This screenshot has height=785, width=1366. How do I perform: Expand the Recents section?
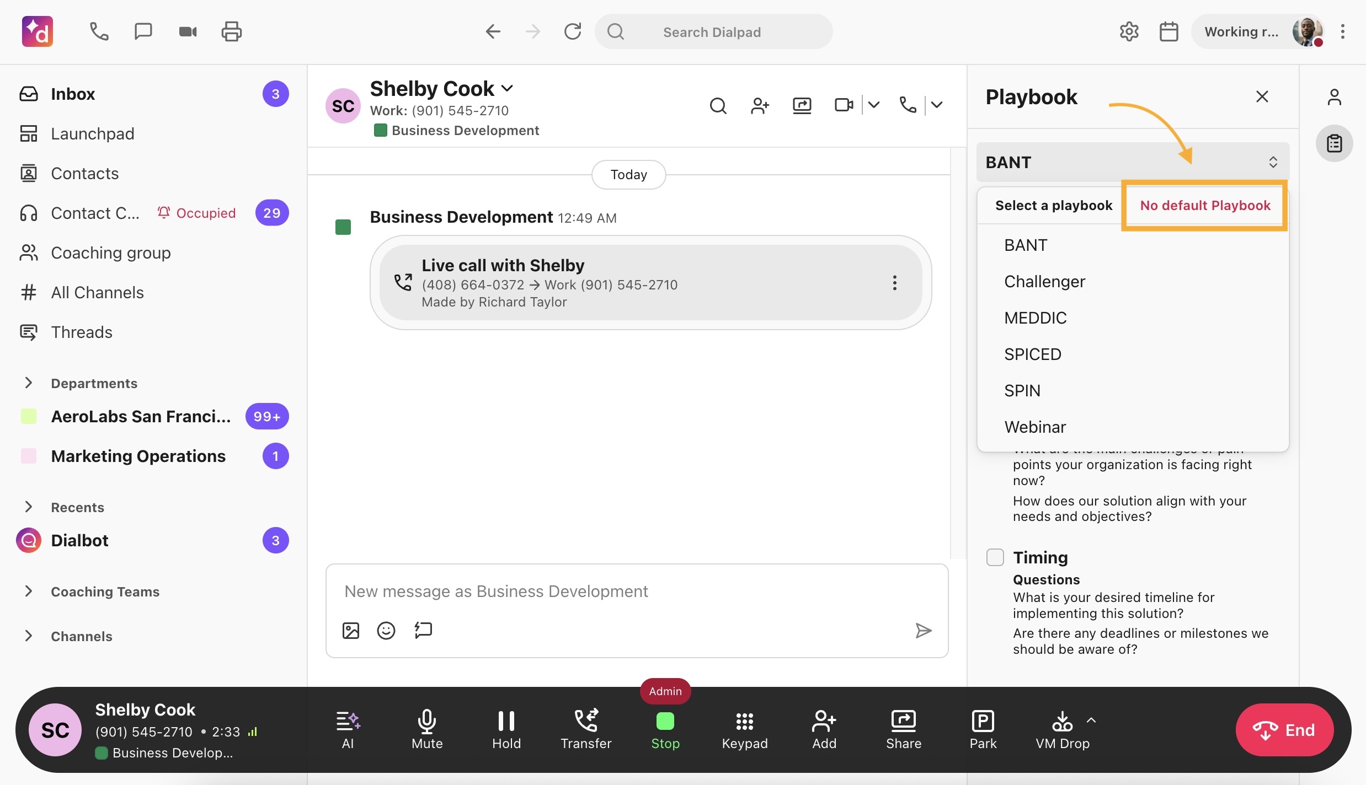click(x=29, y=507)
